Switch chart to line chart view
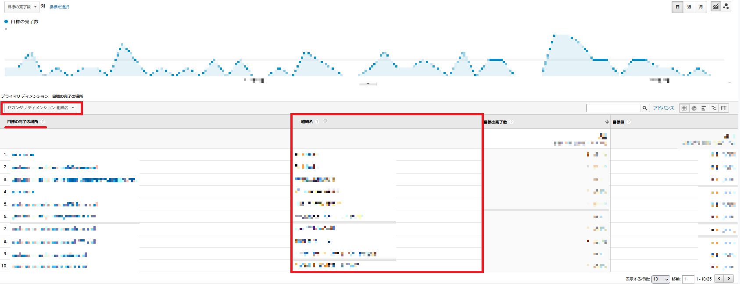 pos(716,7)
